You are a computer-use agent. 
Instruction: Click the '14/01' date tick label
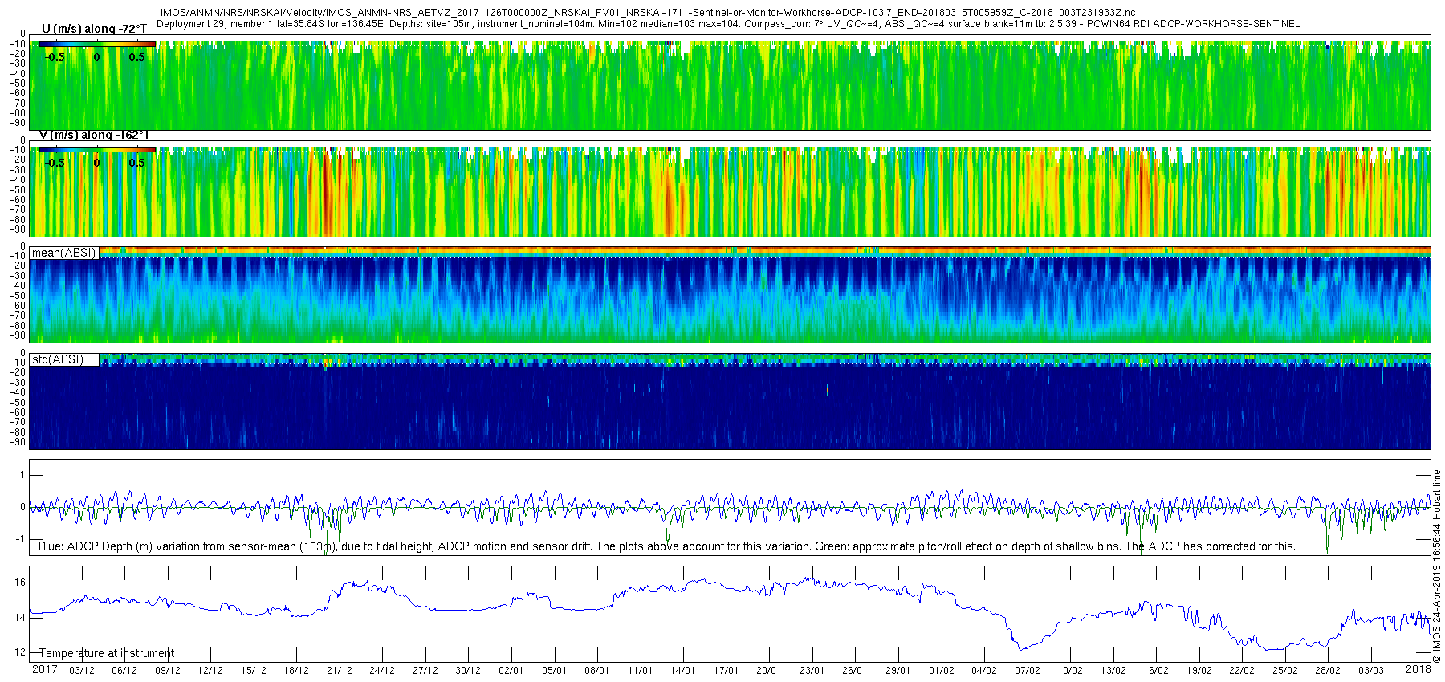[x=683, y=671]
